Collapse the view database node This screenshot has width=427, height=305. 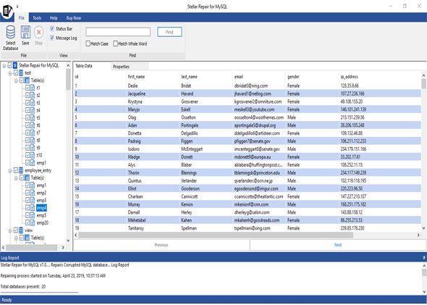tap(10, 230)
